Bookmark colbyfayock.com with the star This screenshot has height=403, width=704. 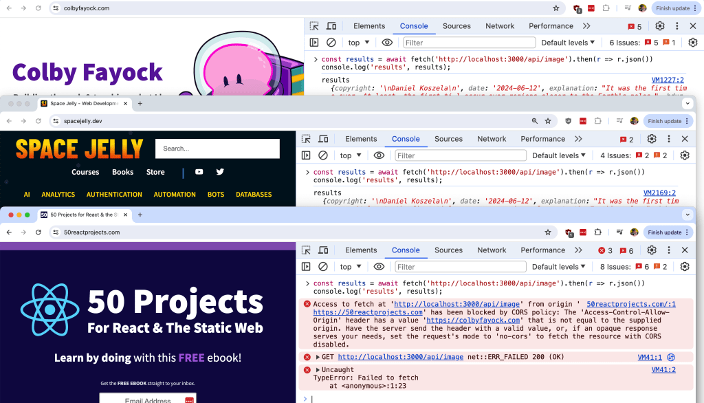pyautogui.click(x=555, y=8)
